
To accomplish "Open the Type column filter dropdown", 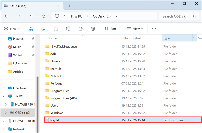I will (x=194, y=38).
